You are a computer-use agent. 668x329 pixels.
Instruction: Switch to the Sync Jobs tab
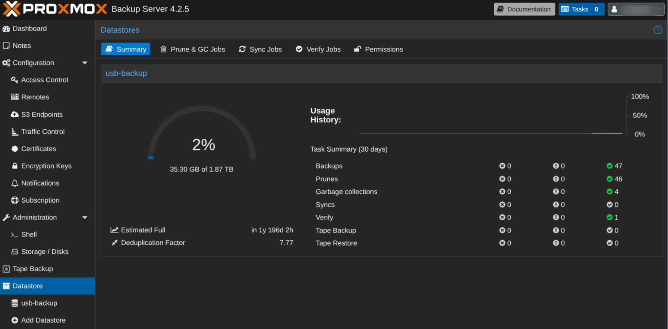point(260,49)
